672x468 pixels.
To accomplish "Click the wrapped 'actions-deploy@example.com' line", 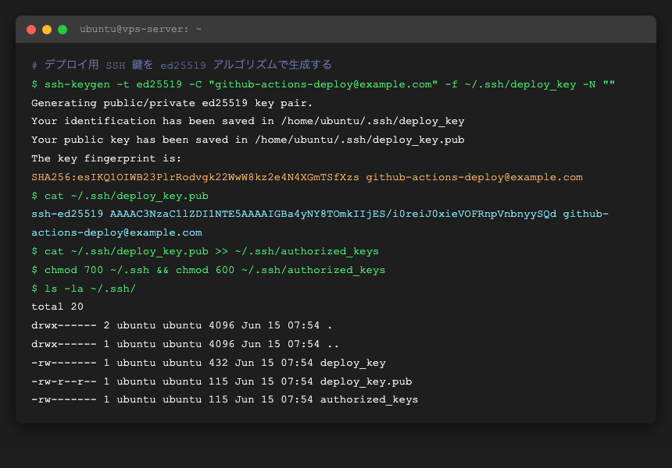I will pyautogui.click(x=116, y=232).
